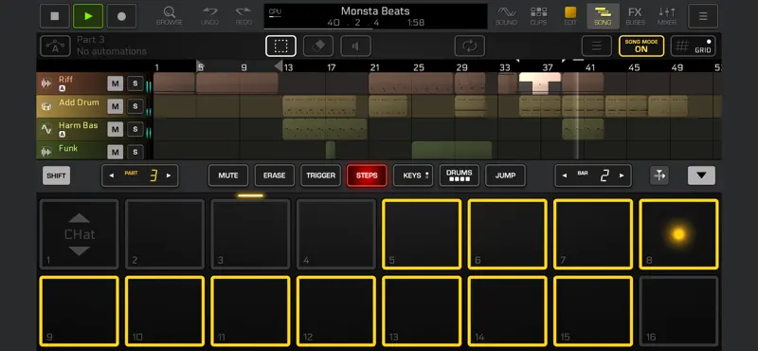Select the Drums pad mode button
The width and height of the screenshot is (758, 351).
coord(460,175)
